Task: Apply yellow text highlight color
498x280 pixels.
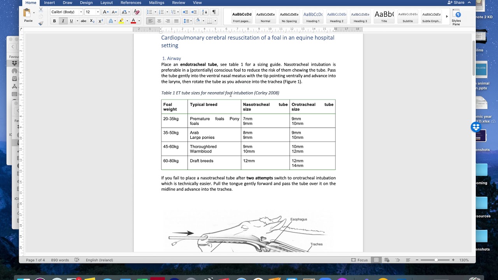Action: (121, 21)
